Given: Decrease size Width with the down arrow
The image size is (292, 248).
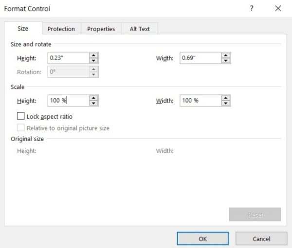Looking at the screenshot, I should (x=226, y=61).
